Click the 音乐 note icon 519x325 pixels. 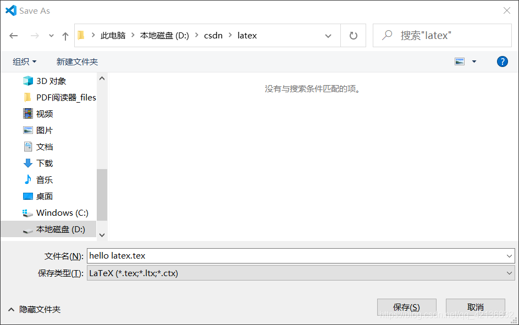coord(28,179)
